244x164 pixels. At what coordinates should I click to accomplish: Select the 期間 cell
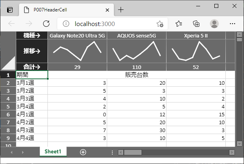click(x=32, y=75)
